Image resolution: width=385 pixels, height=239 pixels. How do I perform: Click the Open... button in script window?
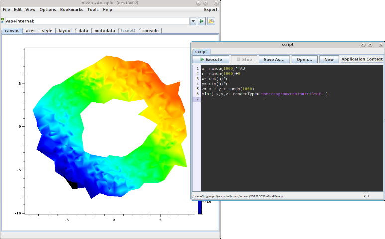(x=304, y=59)
